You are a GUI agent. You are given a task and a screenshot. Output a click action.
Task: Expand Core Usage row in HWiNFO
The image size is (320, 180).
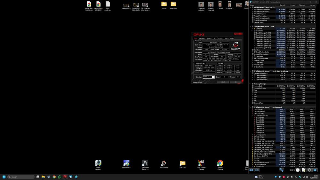tap(252, 56)
